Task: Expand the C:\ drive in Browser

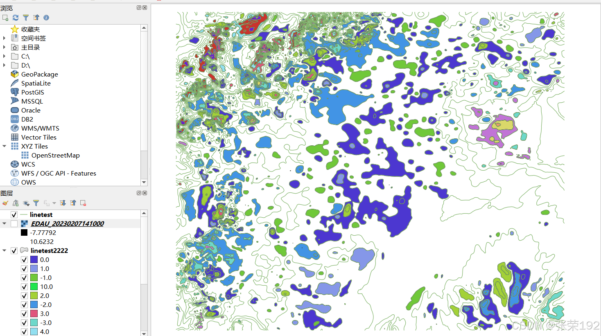Action: tap(4, 56)
